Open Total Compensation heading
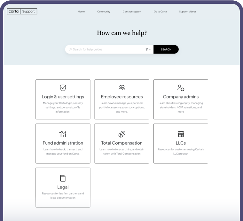The height and width of the screenshot is (221, 243). (x=122, y=143)
